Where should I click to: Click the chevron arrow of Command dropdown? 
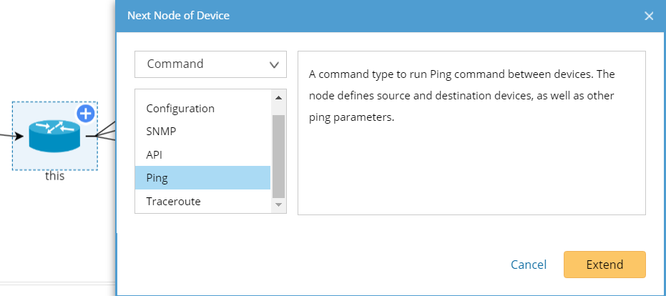pyautogui.click(x=274, y=64)
